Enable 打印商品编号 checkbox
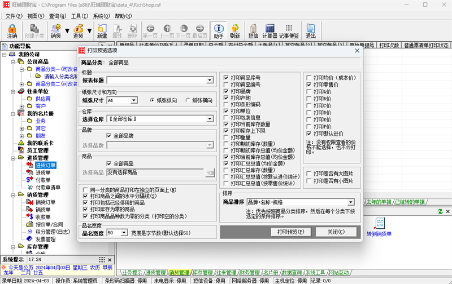Screen dimensions: 452x284 226,85
